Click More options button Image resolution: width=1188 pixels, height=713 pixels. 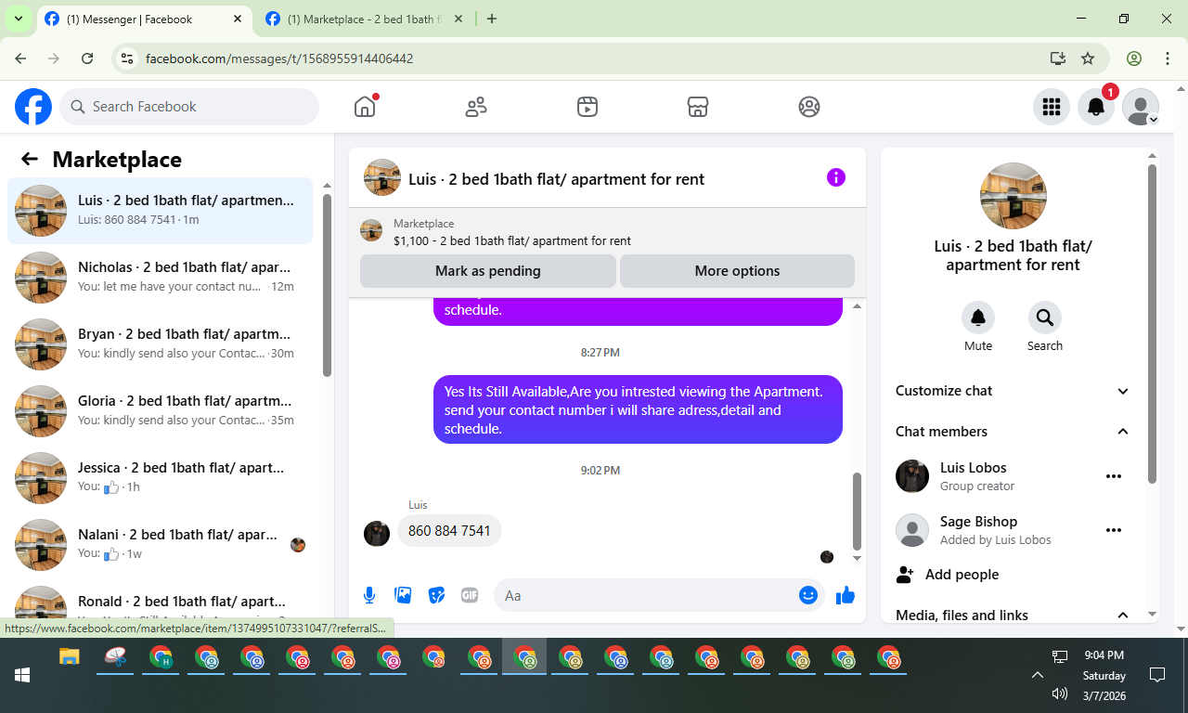737,271
